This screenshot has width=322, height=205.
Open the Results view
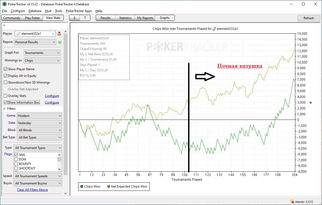point(105,18)
